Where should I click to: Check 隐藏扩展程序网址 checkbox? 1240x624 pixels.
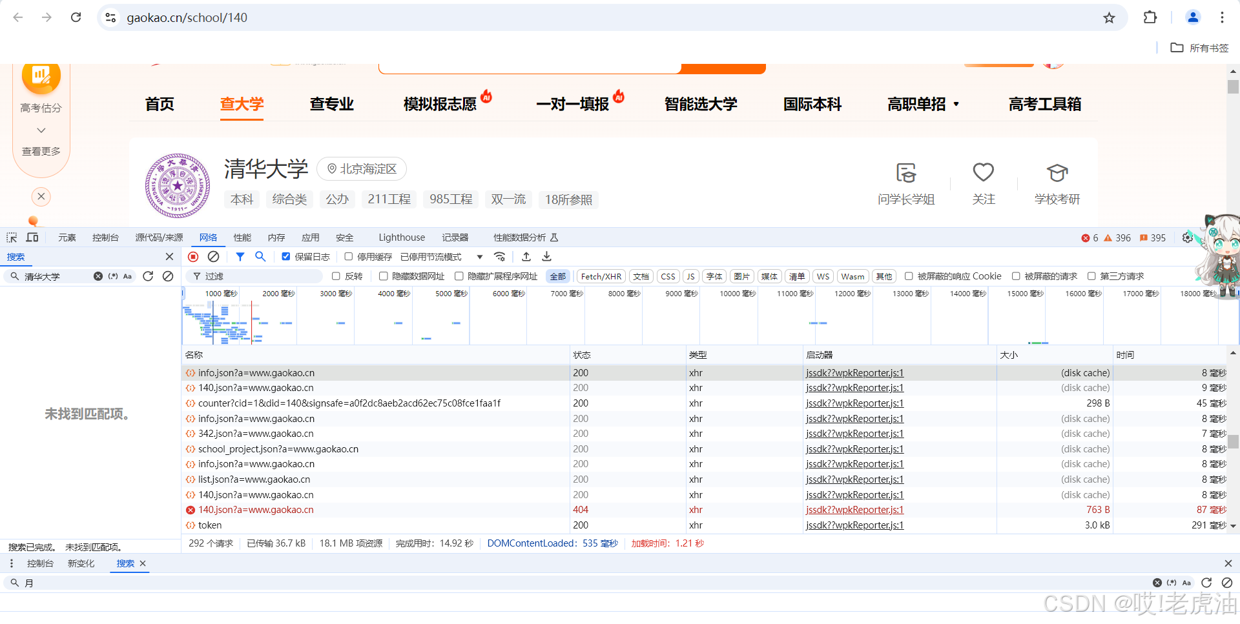tap(459, 276)
